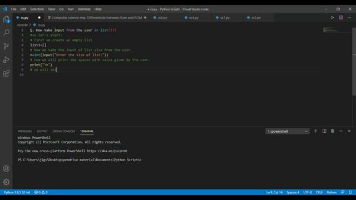The height and width of the screenshot is (200, 356).
Task: Open the Manage gear settings icon
Action: click(x=6, y=182)
